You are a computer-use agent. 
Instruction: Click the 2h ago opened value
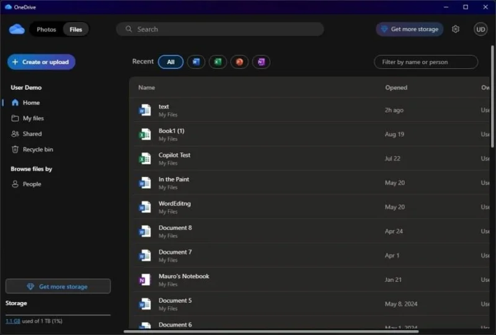coord(394,110)
